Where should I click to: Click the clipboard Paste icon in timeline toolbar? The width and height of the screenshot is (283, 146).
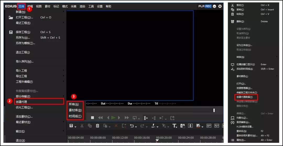pos(97,126)
